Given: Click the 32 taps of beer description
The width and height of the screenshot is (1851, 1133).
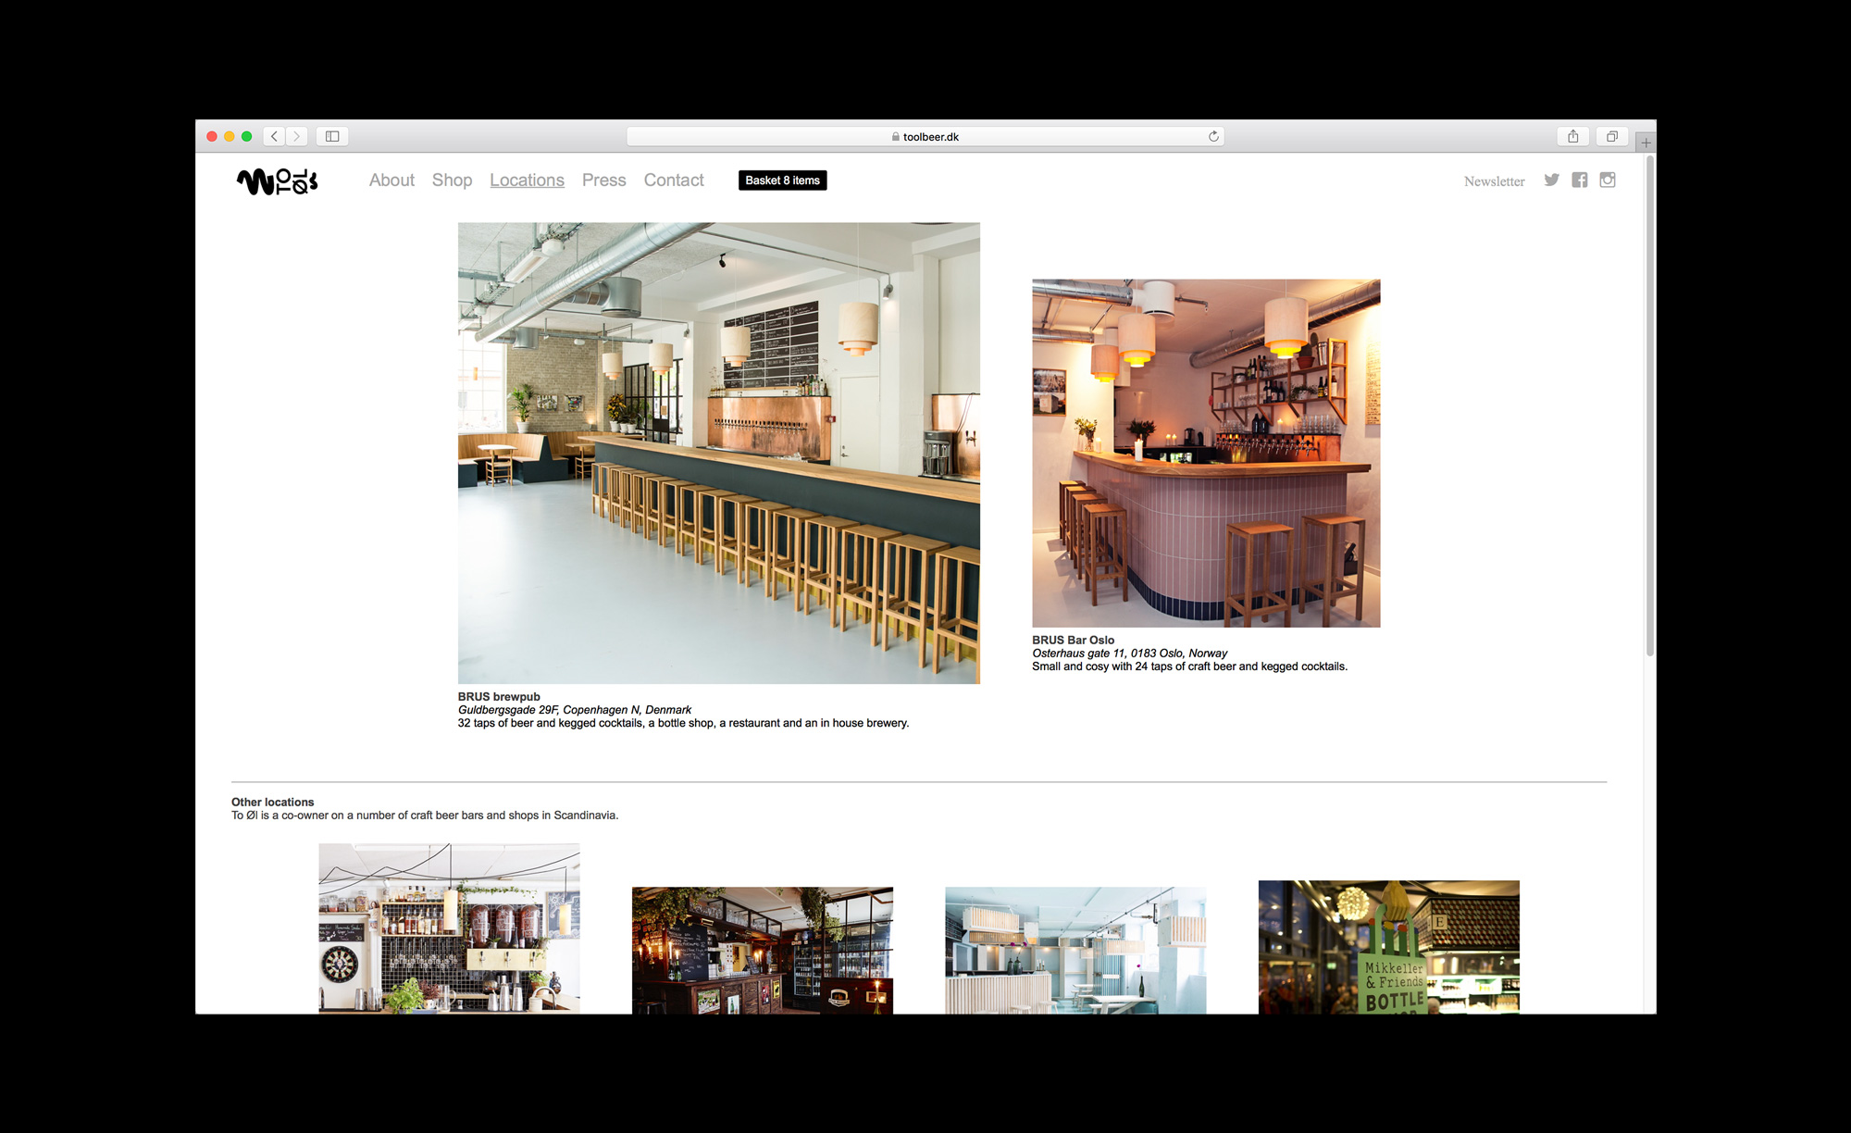Looking at the screenshot, I should (x=683, y=723).
